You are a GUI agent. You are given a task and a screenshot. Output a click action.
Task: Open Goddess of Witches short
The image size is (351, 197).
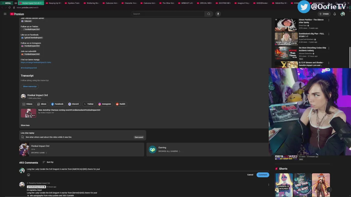click(284, 185)
